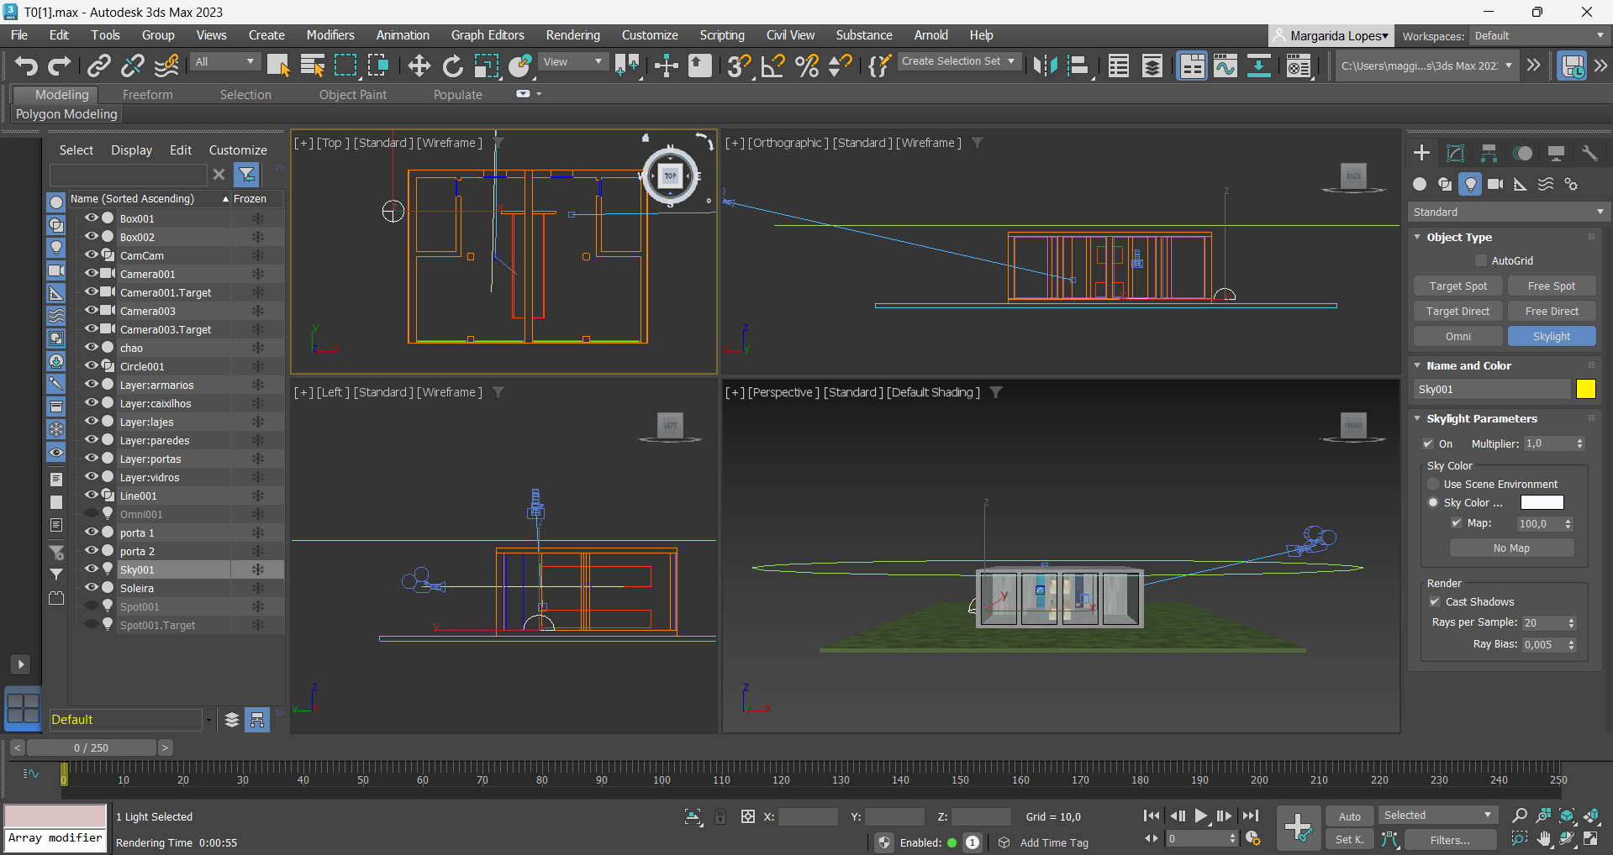
Task: Select the Use Scene Environment radio option
Action: click(1434, 484)
